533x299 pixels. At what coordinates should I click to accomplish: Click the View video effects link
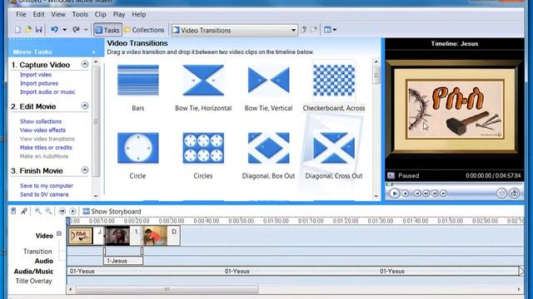click(42, 130)
